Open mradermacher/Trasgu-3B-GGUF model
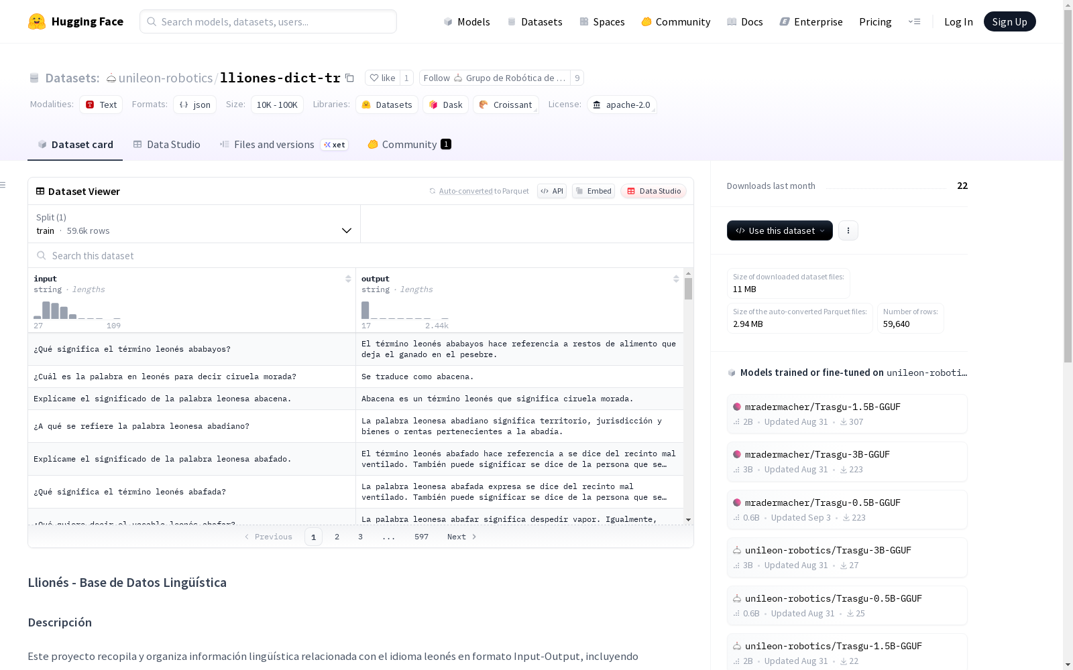1073x670 pixels. [847, 462]
